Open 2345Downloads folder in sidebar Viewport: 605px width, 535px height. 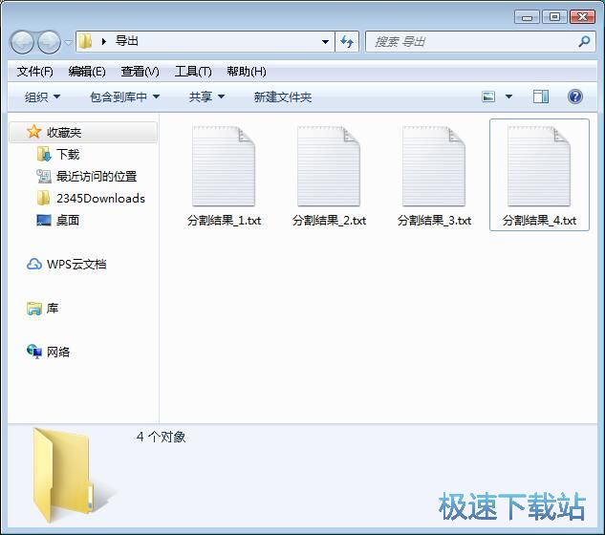point(100,199)
